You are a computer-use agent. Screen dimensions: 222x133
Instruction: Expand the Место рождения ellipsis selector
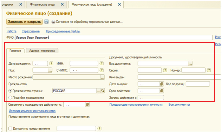point(103,77)
